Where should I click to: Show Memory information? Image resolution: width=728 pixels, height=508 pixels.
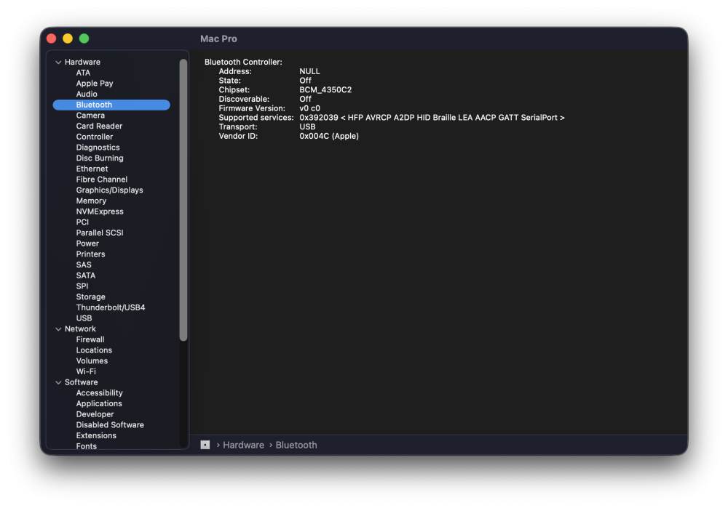[x=92, y=201]
